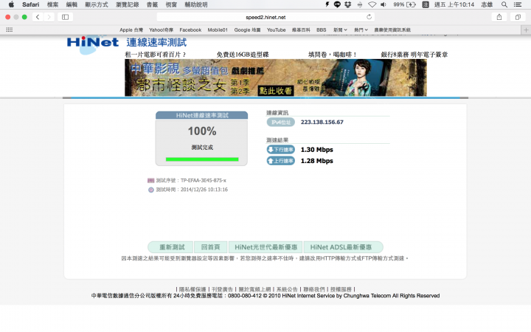Click the IPv4位址 badge
The height and width of the screenshot is (332, 531).
pyautogui.click(x=281, y=122)
